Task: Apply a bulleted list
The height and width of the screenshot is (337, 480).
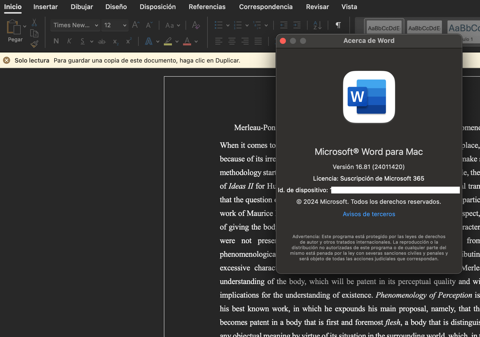Action: (x=218, y=25)
